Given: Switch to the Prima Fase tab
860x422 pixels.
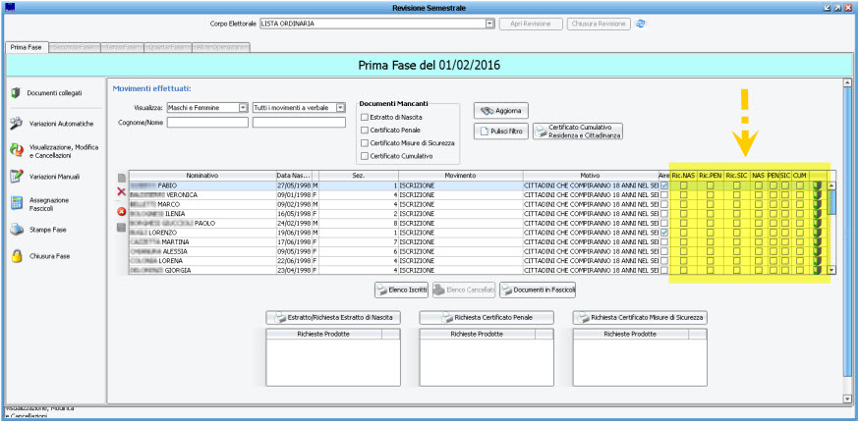Looking at the screenshot, I should 26,46.
